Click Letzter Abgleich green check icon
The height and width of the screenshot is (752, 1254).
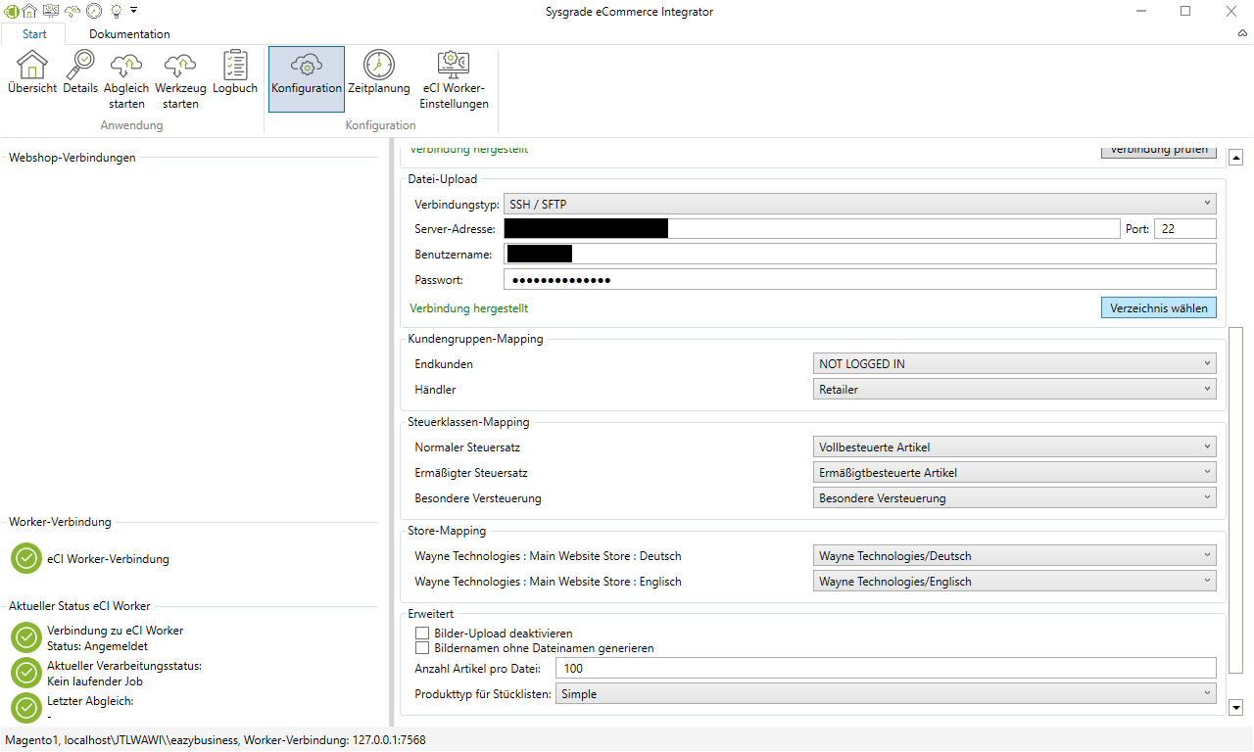26,708
